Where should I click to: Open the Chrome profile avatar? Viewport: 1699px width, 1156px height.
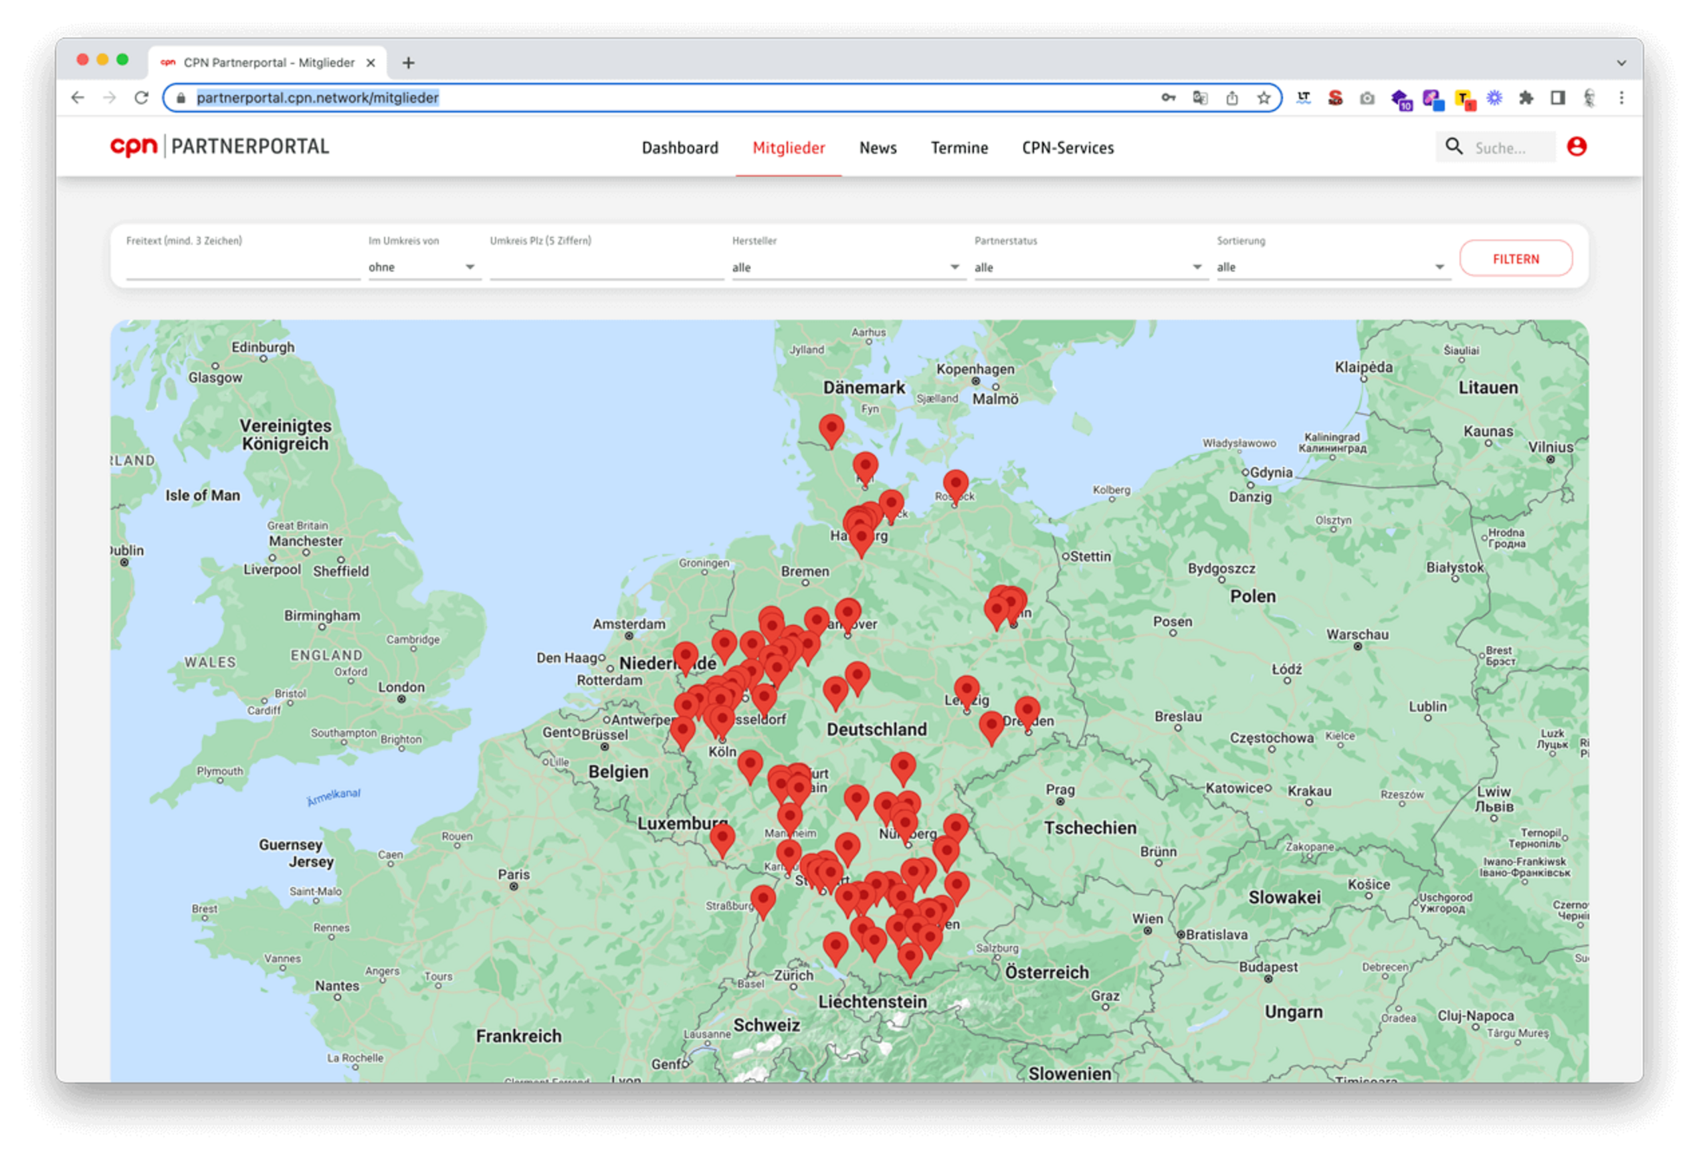click(1589, 97)
